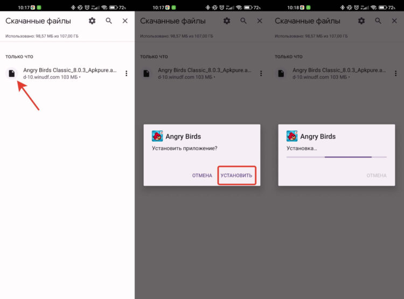Tap the search icon in the middle screenshot

point(243,20)
